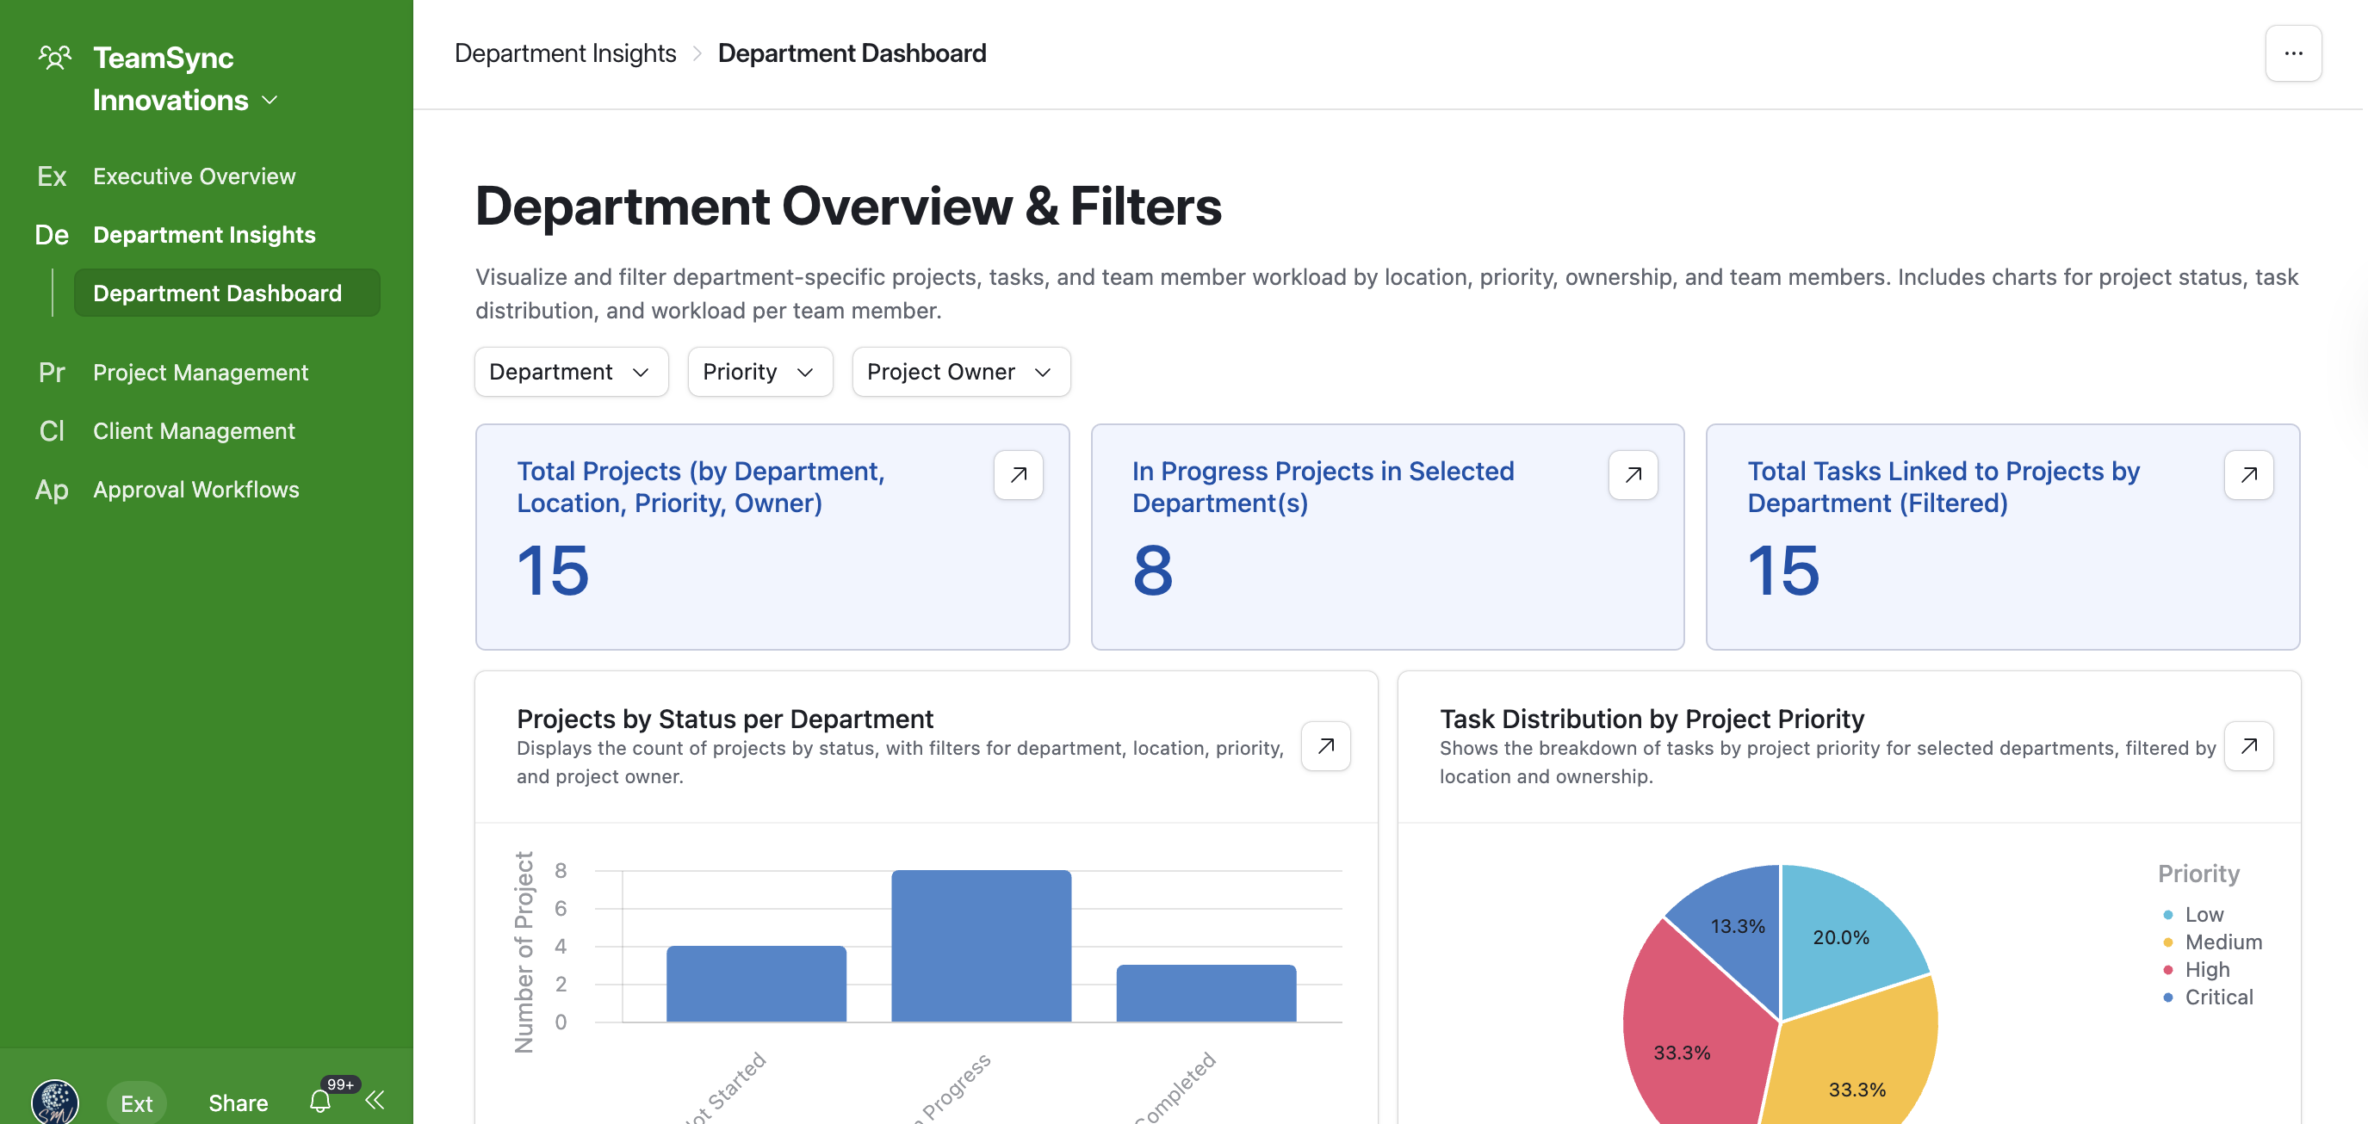The height and width of the screenshot is (1124, 2368).
Task: Open the Priority filter dropdown
Action: pos(759,371)
